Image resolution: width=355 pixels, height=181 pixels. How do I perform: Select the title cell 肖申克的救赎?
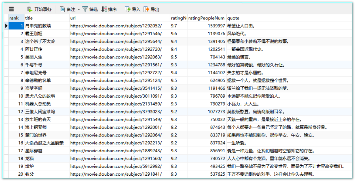47,26
